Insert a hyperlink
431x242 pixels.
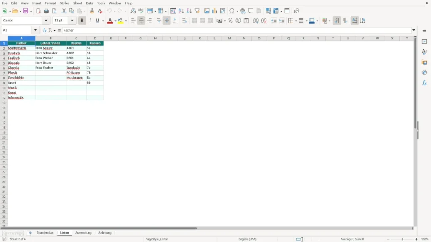click(243, 11)
